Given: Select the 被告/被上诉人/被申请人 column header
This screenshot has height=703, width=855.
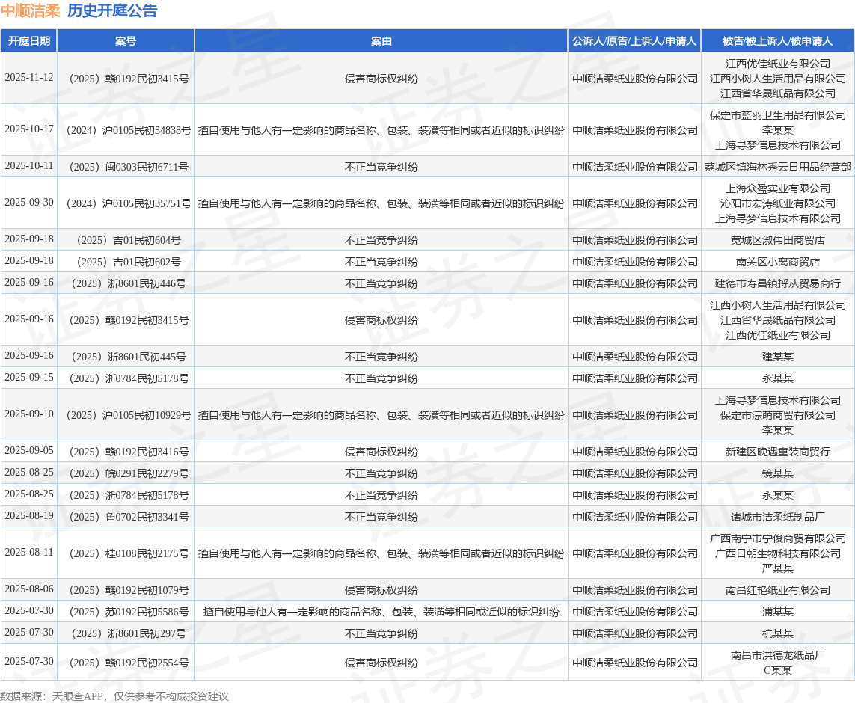Looking at the screenshot, I should click(777, 41).
